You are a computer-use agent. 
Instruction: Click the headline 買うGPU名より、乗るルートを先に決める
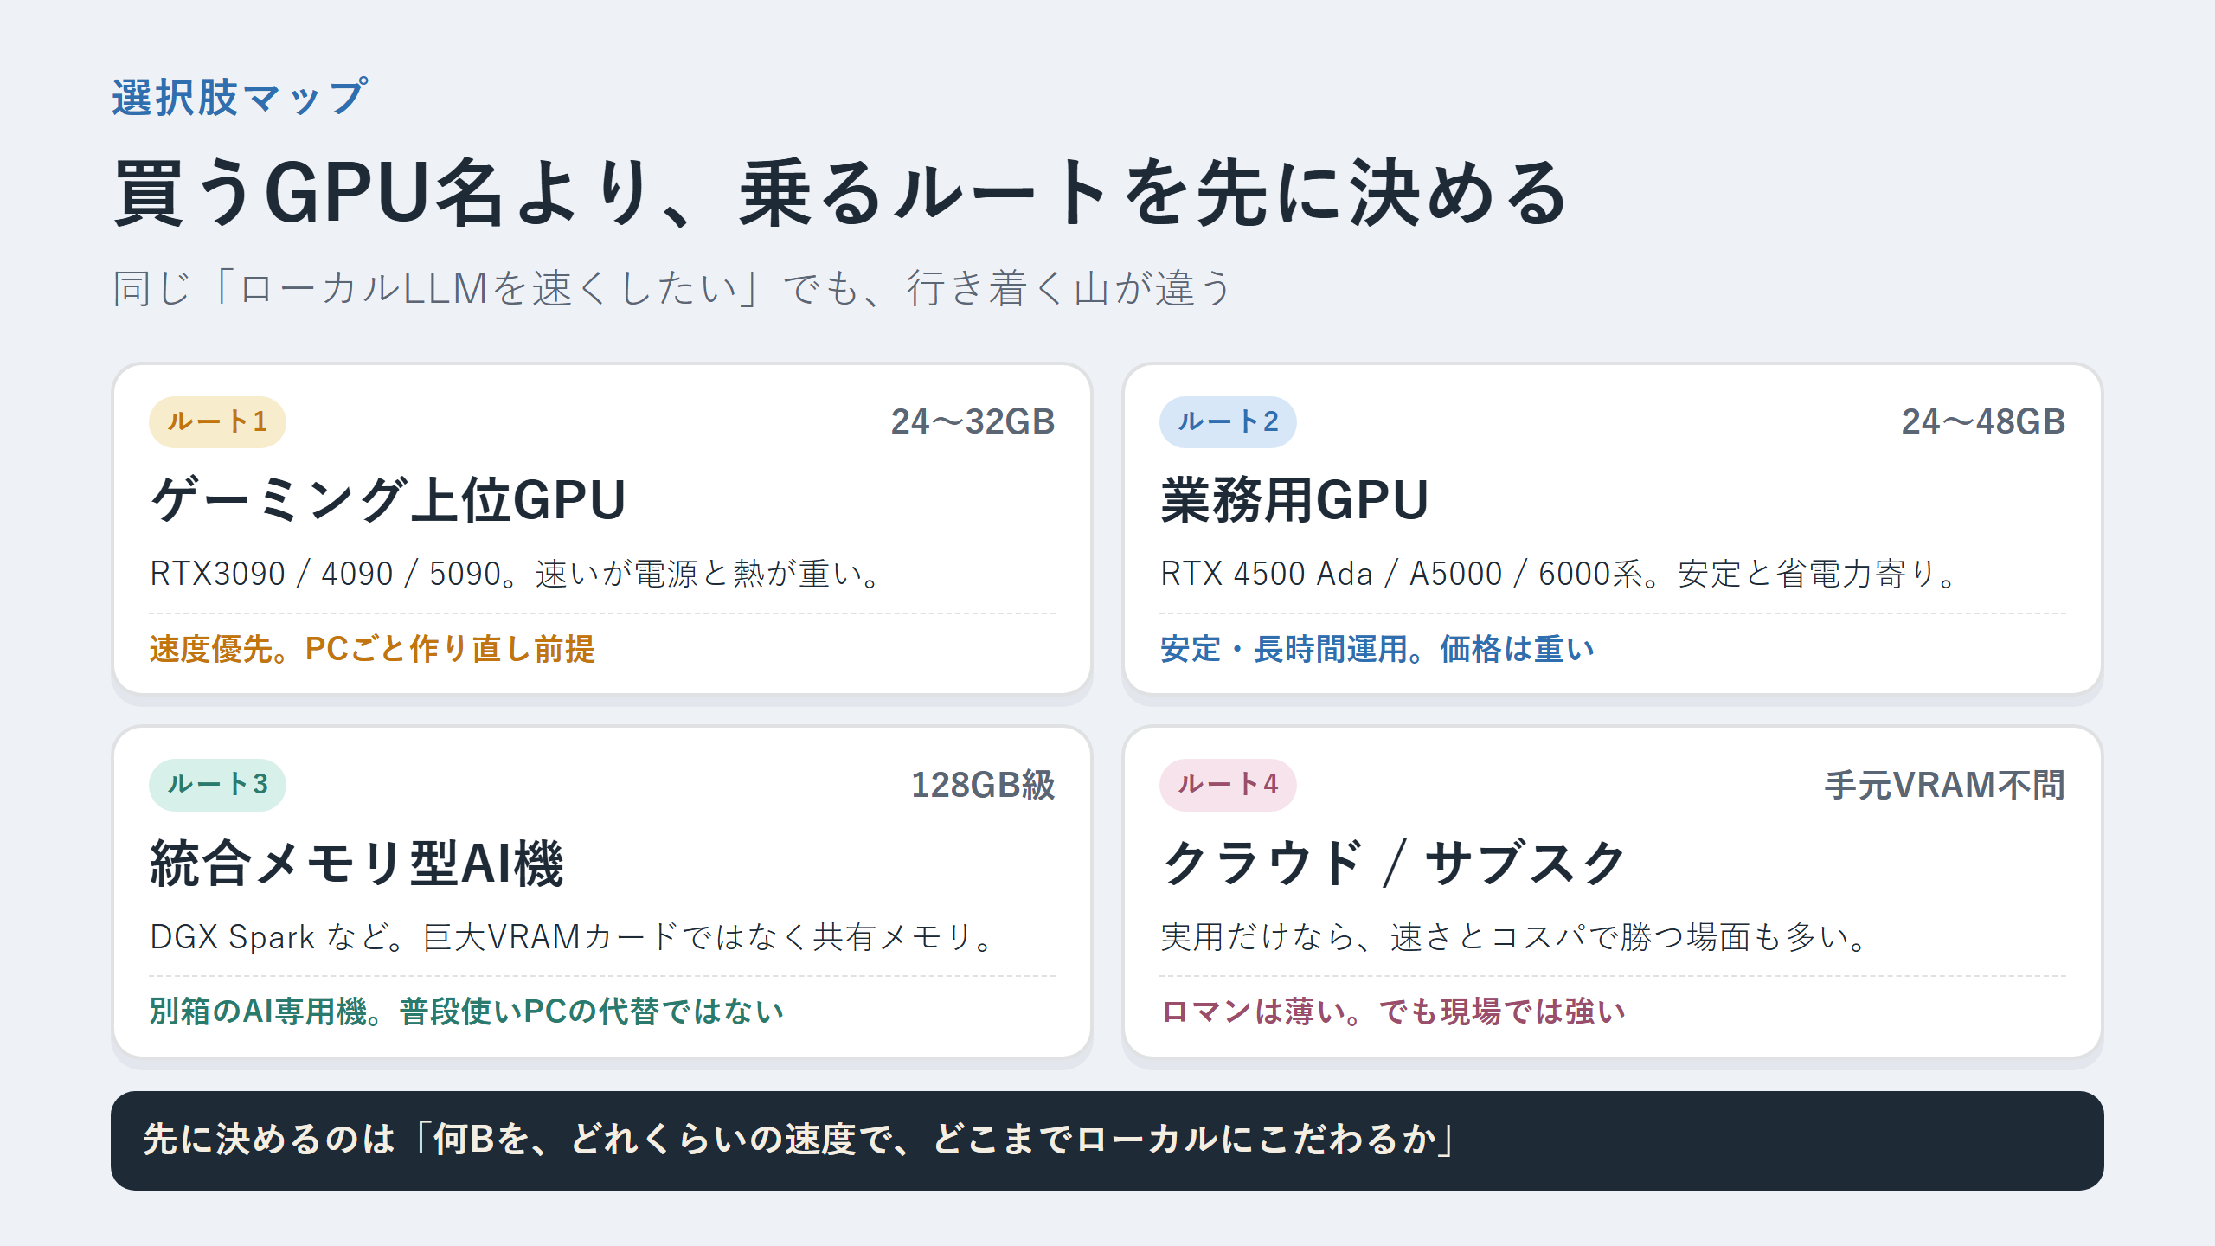(x=840, y=194)
